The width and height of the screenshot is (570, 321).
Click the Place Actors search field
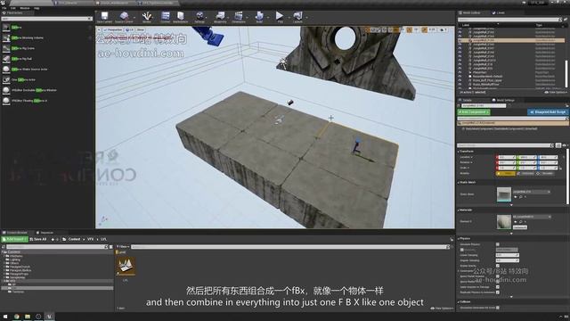click(x=46, y=19)
